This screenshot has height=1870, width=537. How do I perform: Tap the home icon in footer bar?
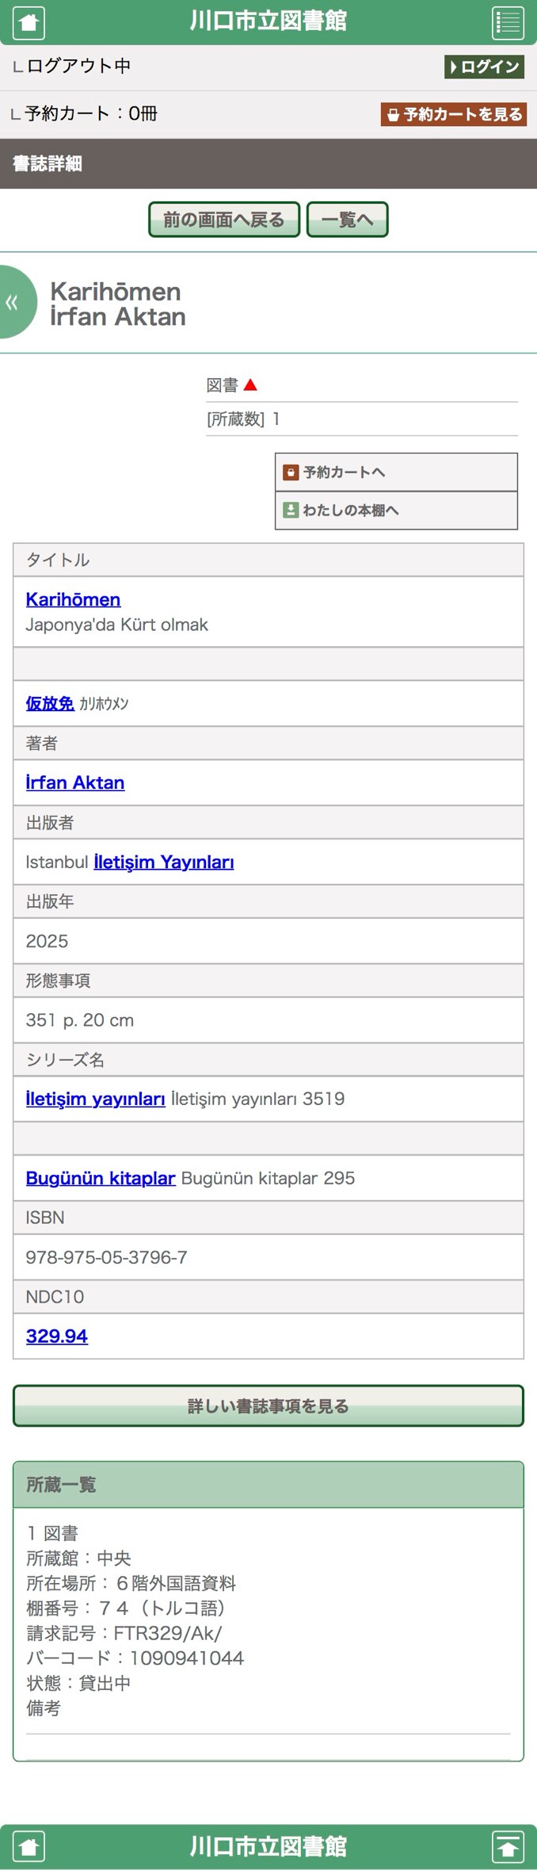29,1847
